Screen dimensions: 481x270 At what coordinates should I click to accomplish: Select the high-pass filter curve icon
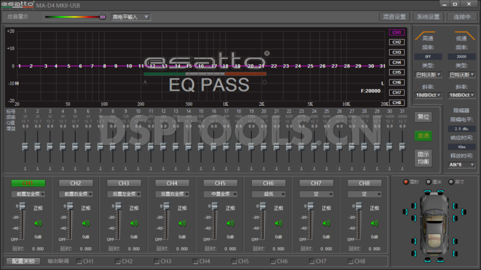coord(425,35)
